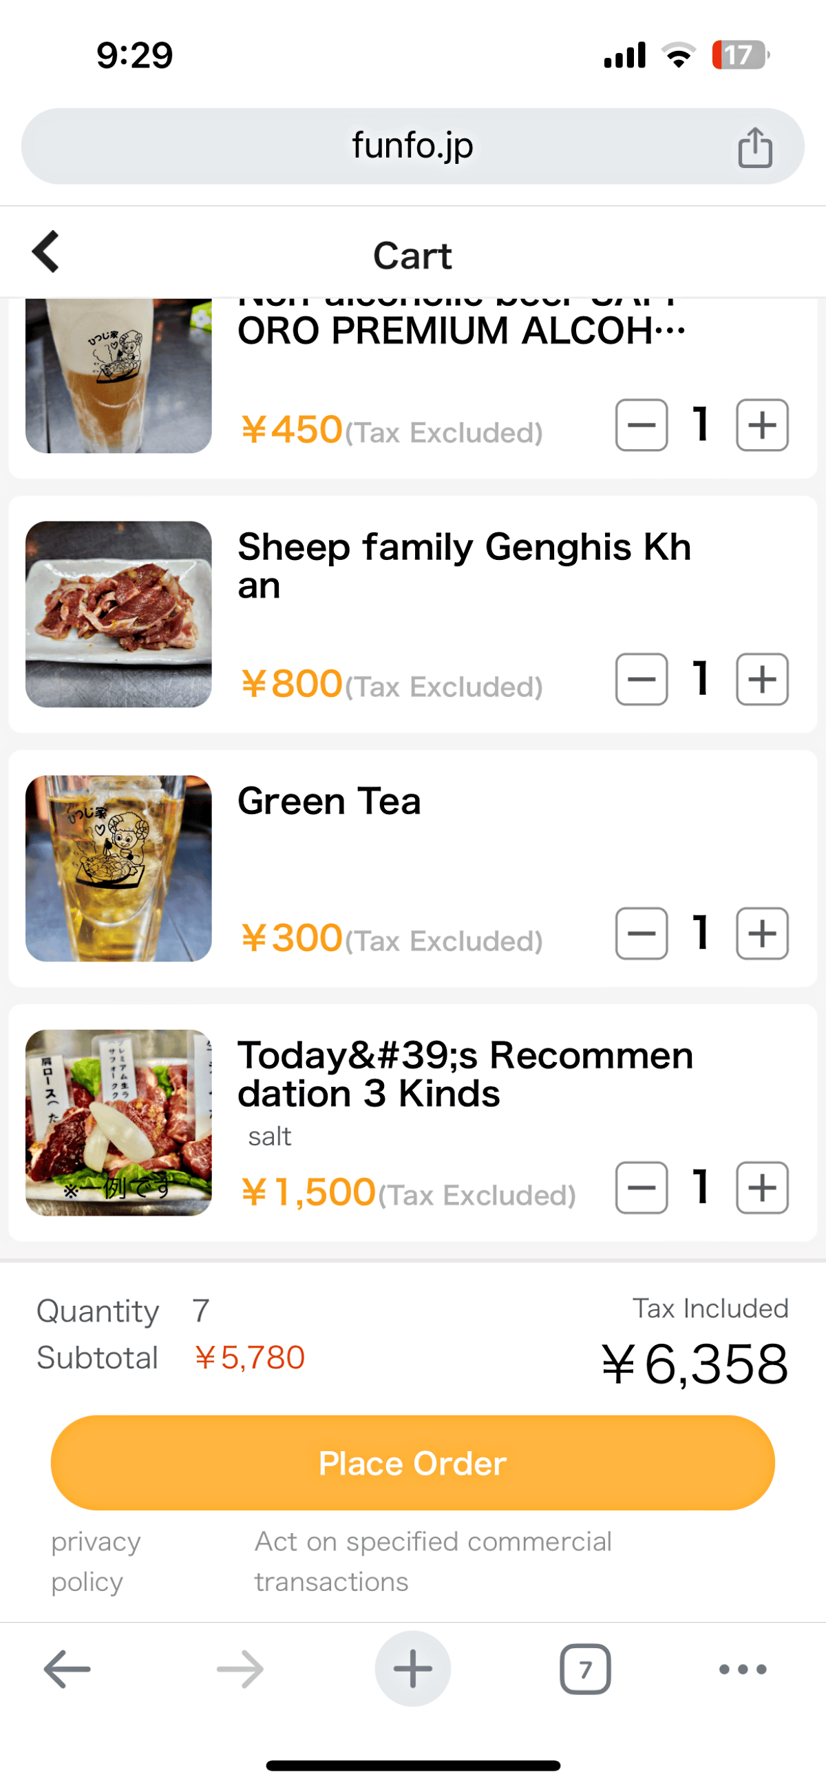Open a new tab with plus button
826x1788 pixels.
[412, 1669]
